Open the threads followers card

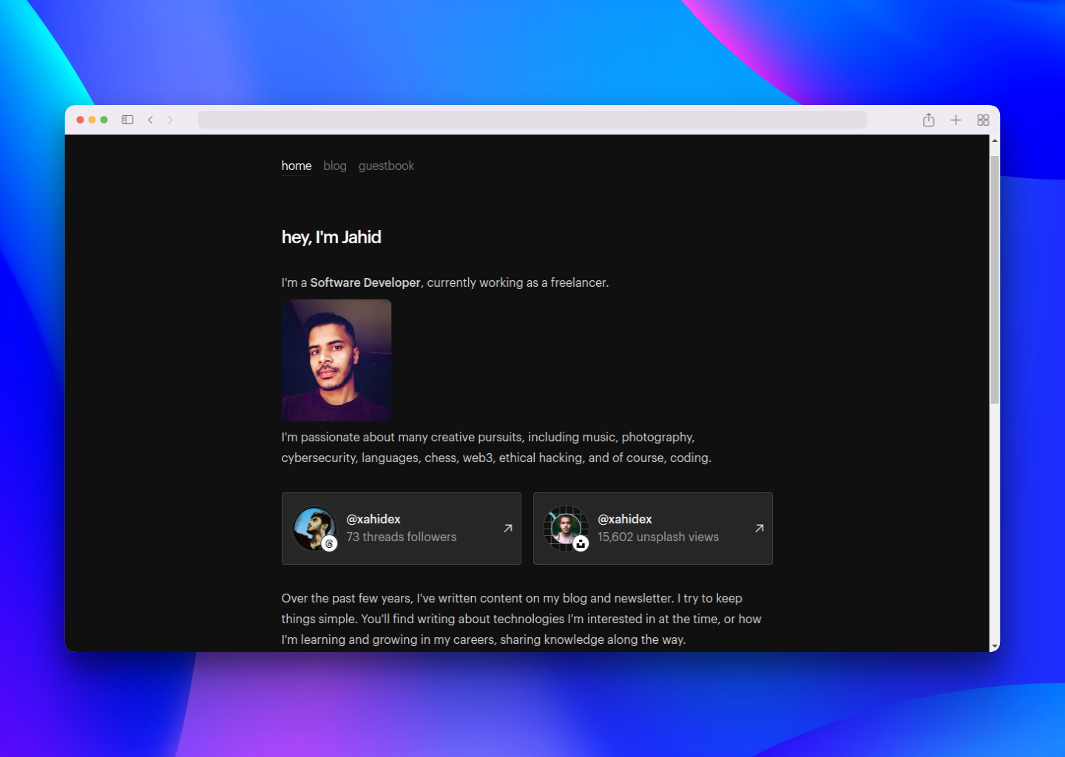pyautogui.click(x=402, y=529)
